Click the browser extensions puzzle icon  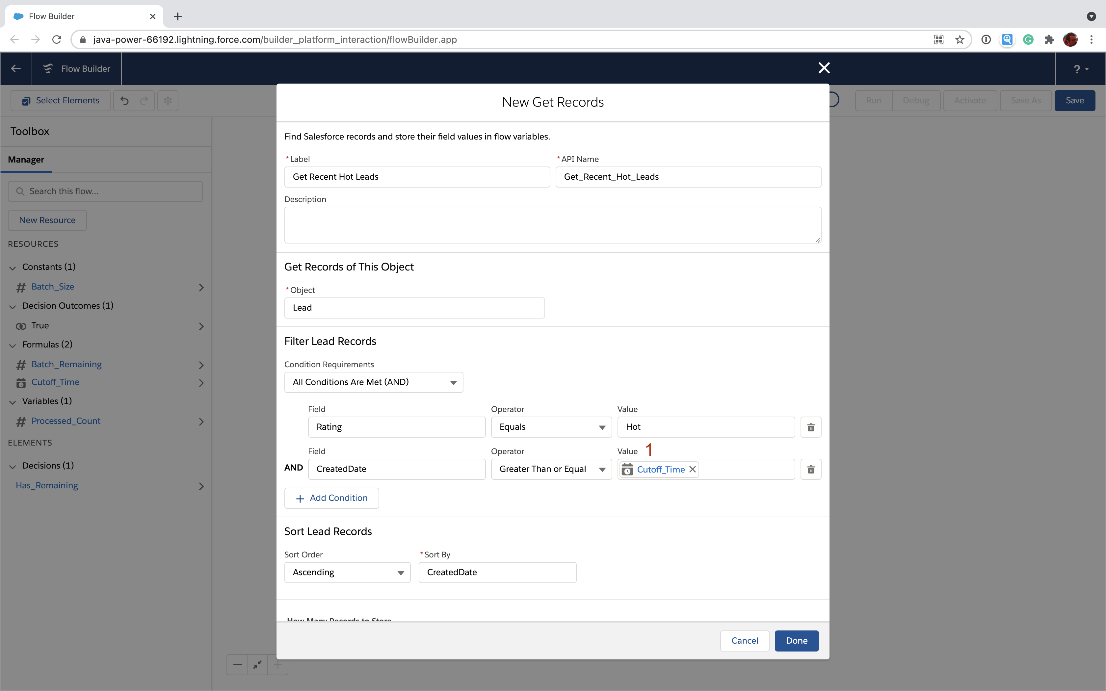tap(1049, 40)
